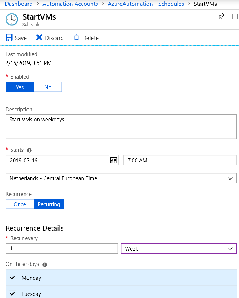Maximize the StartVMs blade

pos(234,16)
